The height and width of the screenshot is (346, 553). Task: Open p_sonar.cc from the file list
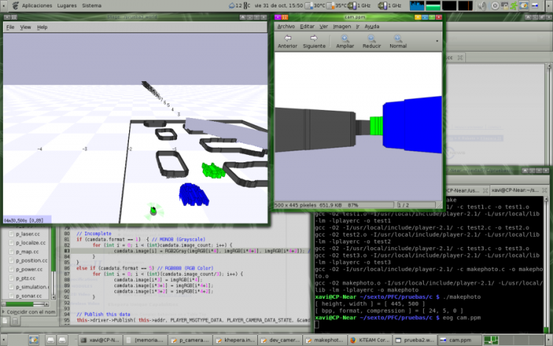tap(27, 295)
